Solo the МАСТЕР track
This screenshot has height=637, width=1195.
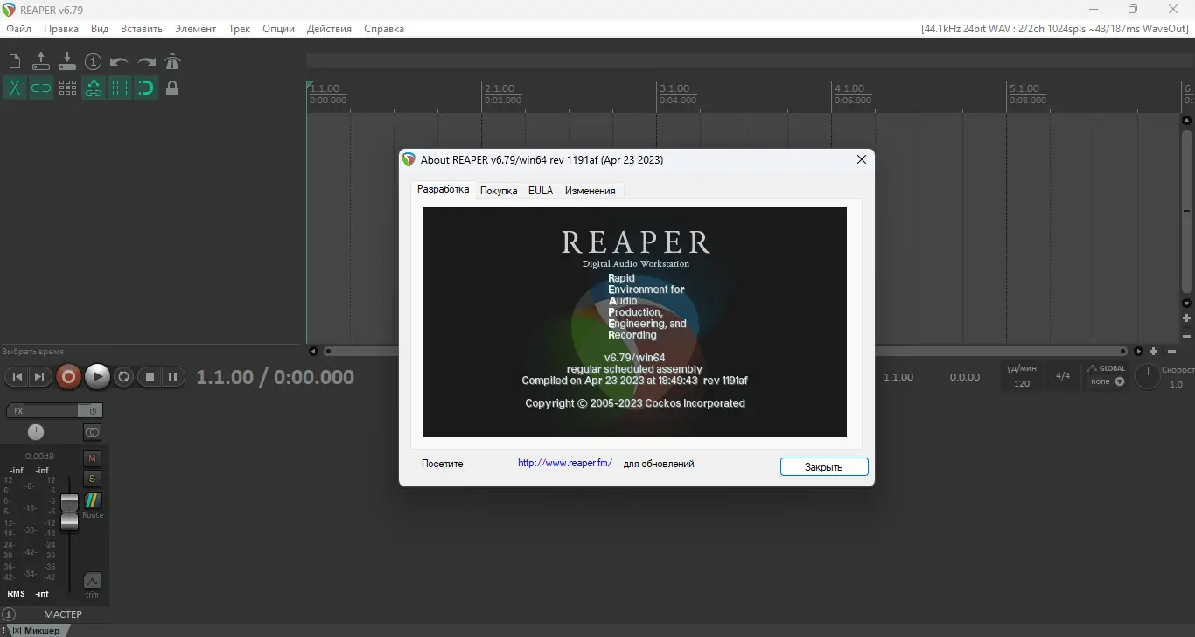tap(92, 479)
